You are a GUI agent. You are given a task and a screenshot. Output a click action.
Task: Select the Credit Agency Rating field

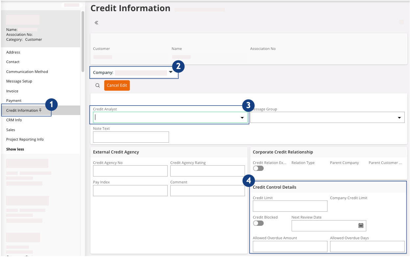[207, 171]
